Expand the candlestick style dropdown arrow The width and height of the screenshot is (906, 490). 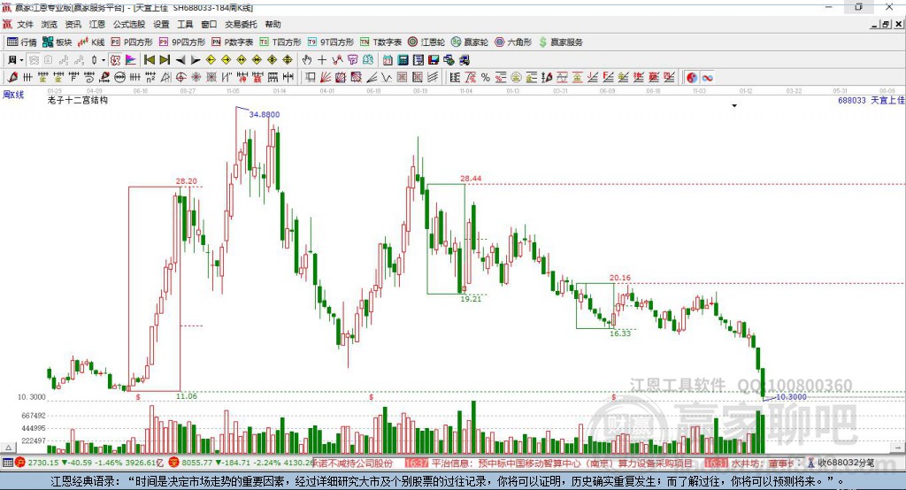tap(104, 60)
